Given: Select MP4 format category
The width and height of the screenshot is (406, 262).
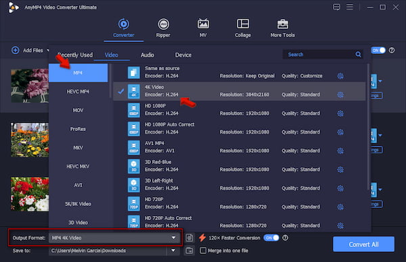Looking at the screenshot, I should pos(78,73).
